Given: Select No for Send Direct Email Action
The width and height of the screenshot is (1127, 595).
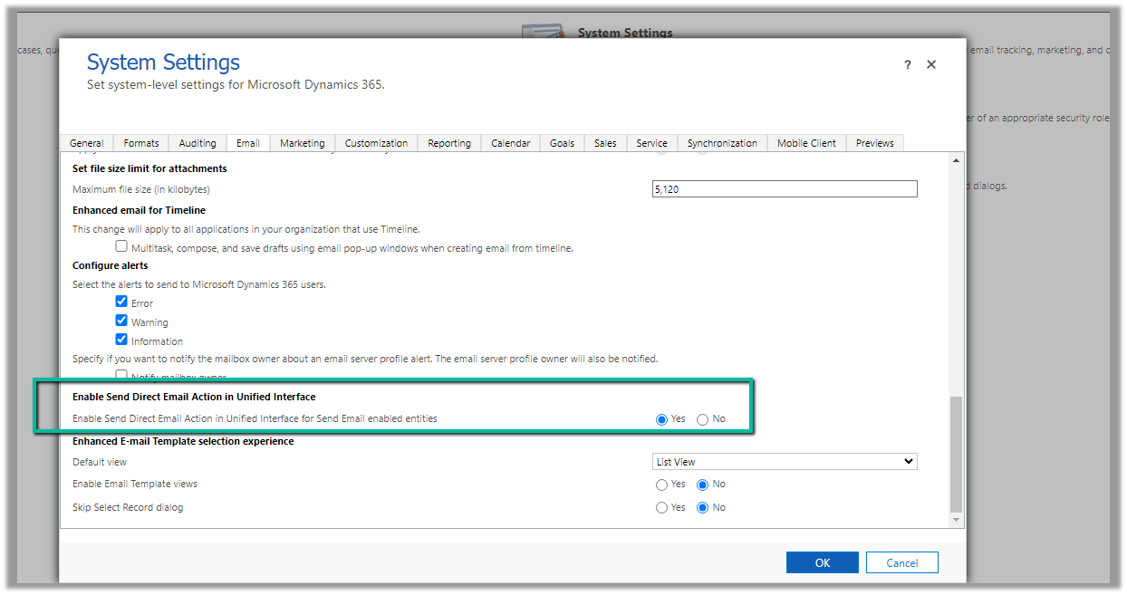Looking at the screenshot, I should point(703,419).
